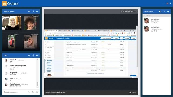Click Маргарита chat sender name

pos(14,73)
